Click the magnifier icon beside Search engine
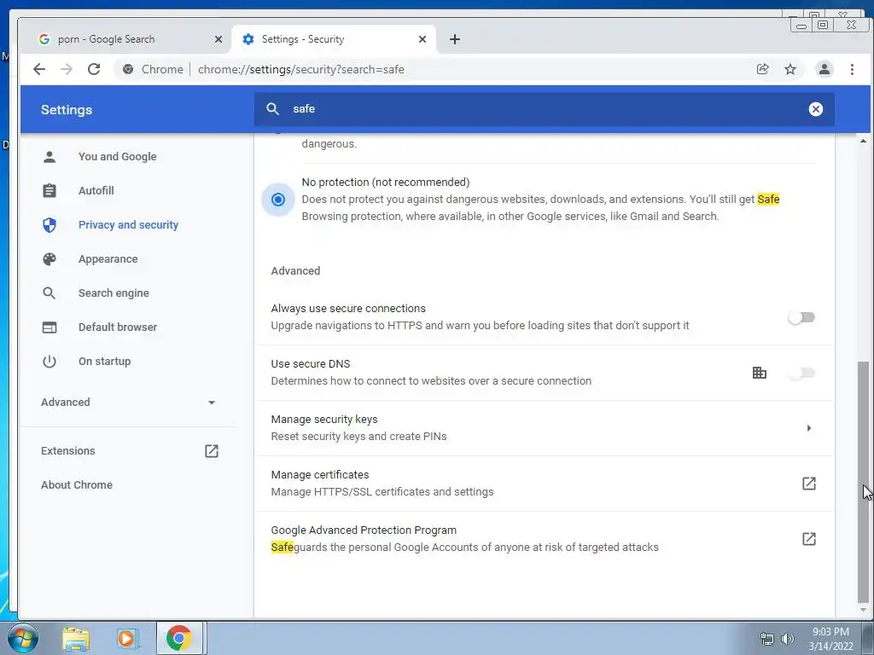This screenshot has width=874, height=655. point(50,293)
